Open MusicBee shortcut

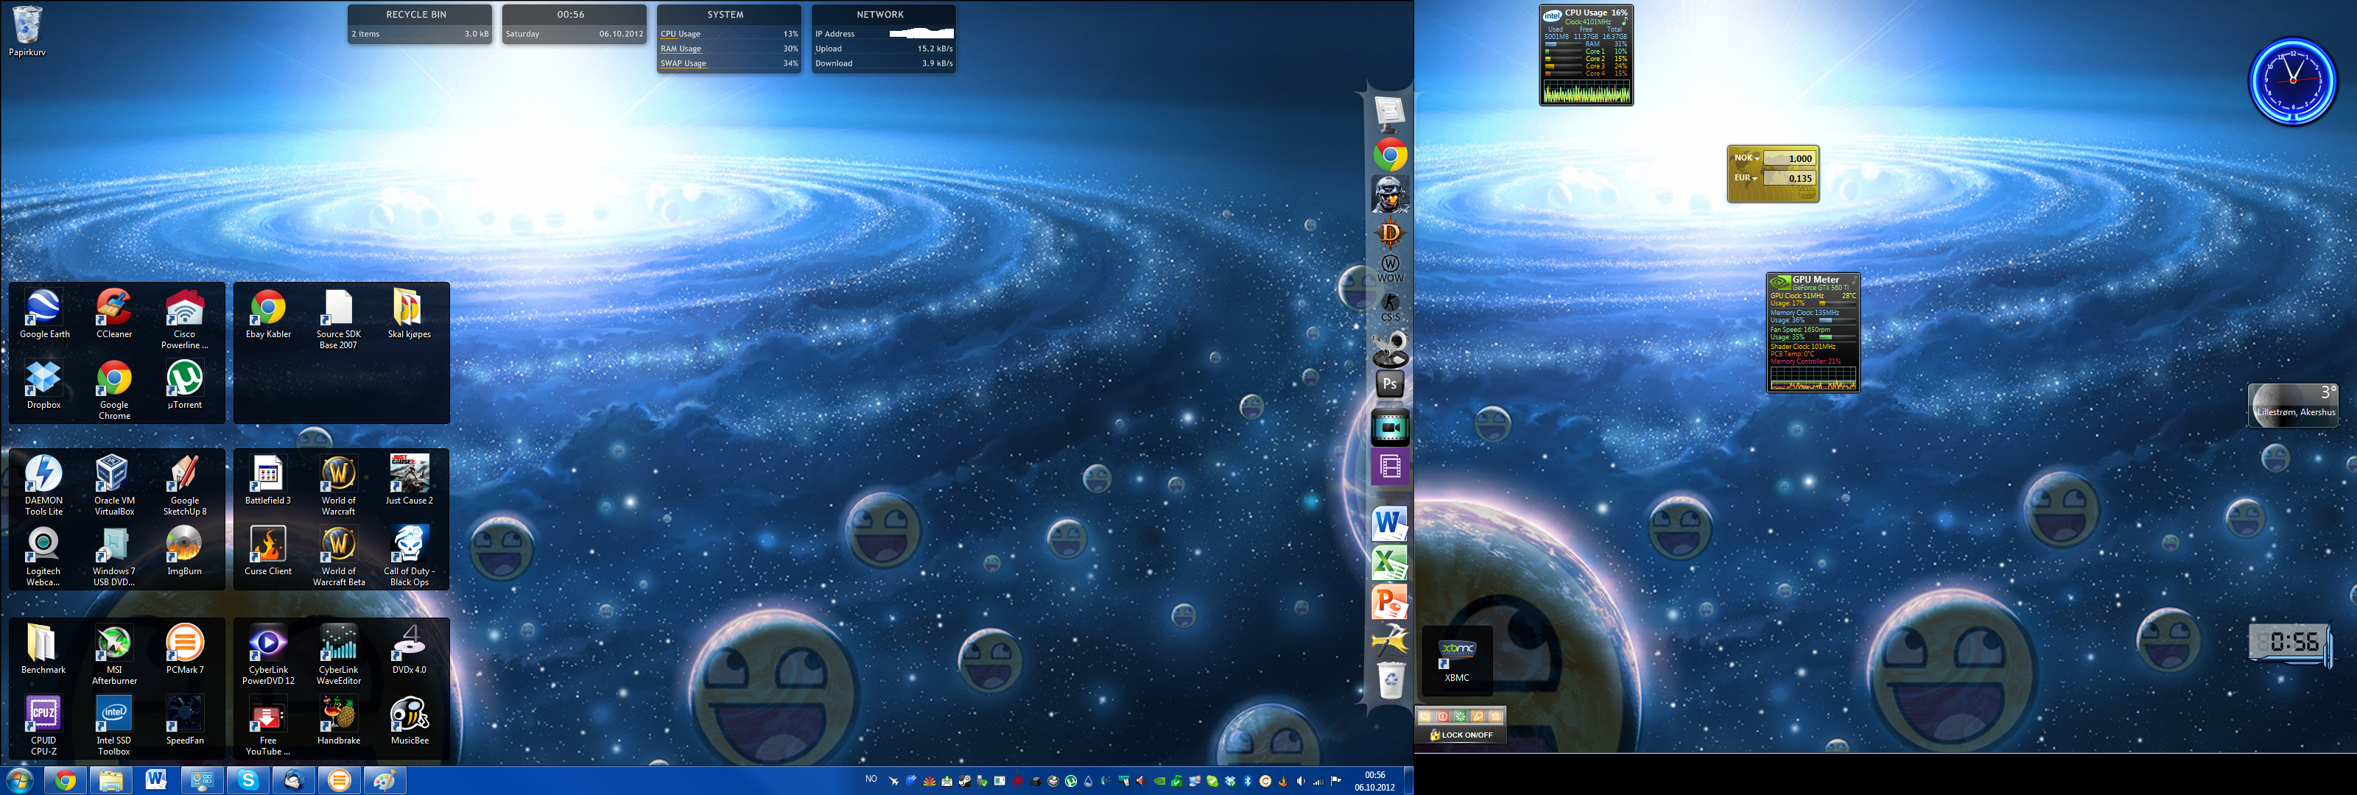coord(409,721)
